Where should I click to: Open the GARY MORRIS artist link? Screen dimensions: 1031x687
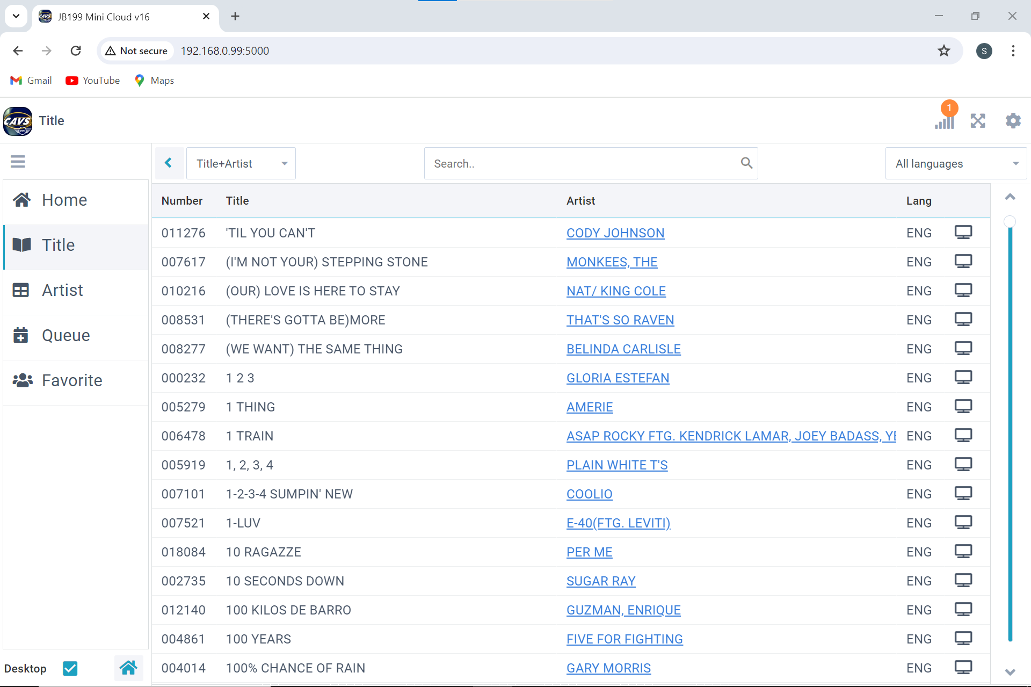click(x=608, y=668)
